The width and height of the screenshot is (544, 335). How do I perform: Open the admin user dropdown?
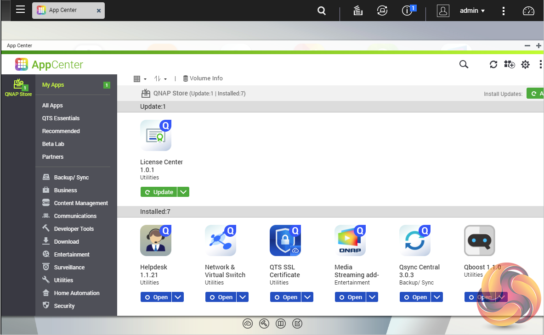(472, 11)
